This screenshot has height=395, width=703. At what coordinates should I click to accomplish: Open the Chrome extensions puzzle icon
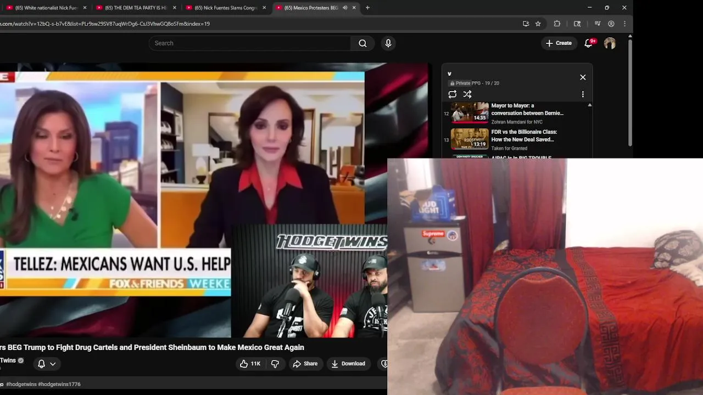557,24
